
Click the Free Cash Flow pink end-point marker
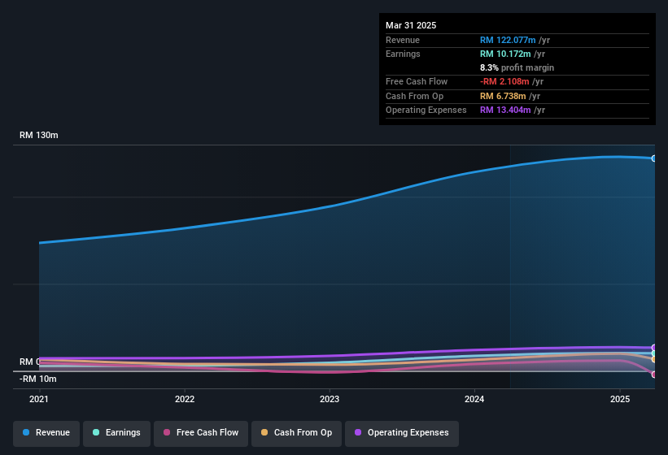point(654,375)
